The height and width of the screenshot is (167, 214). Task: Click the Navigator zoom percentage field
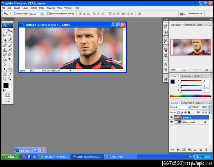175,70
